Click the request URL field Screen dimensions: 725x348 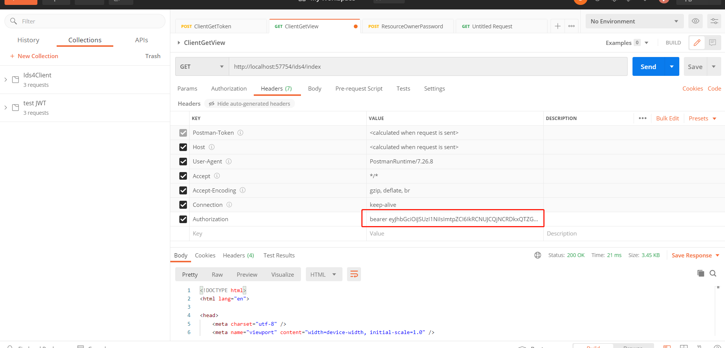click(428, 66)
